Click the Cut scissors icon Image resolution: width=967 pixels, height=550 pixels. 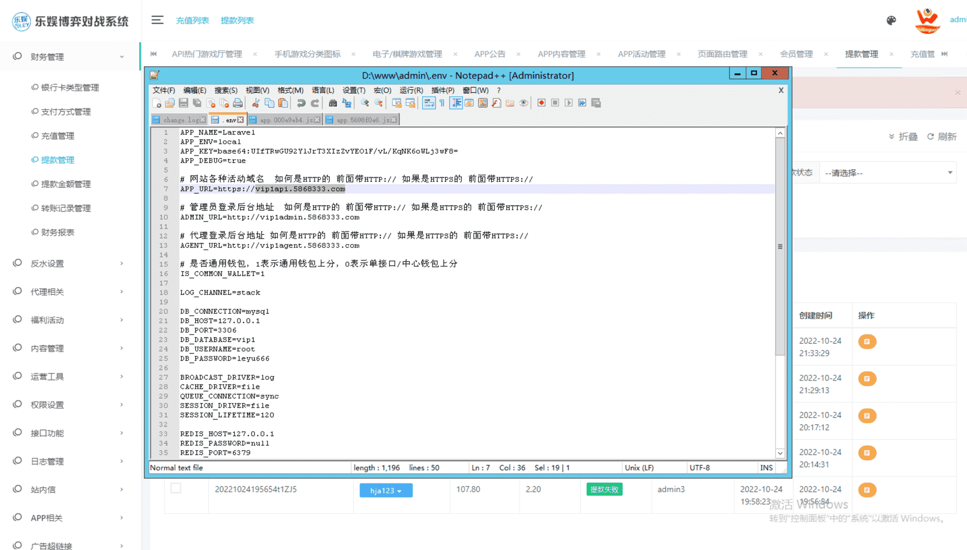click(x=255, y=103)
